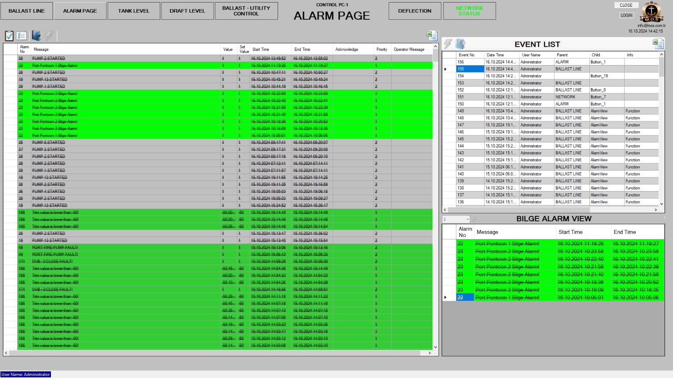This screenshot has width=673, height=378.
Task: Select event number 155 row
Action: pos(470,69)
